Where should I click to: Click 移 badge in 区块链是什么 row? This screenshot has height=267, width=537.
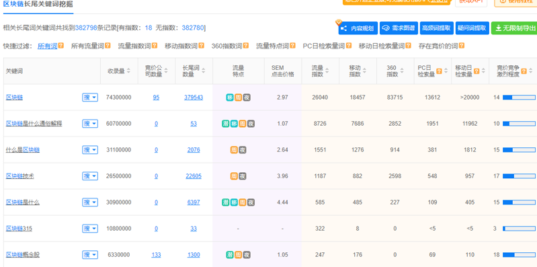point(235,202)
